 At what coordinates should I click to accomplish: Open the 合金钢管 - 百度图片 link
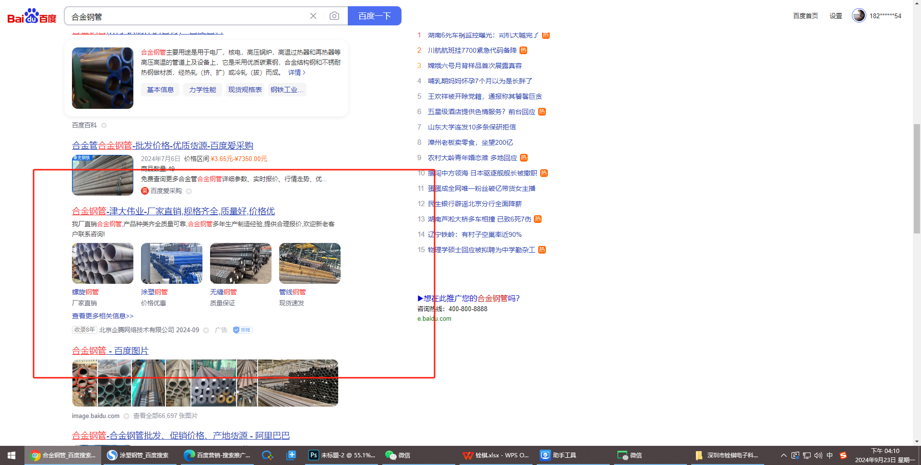click(x=110, y=350)
